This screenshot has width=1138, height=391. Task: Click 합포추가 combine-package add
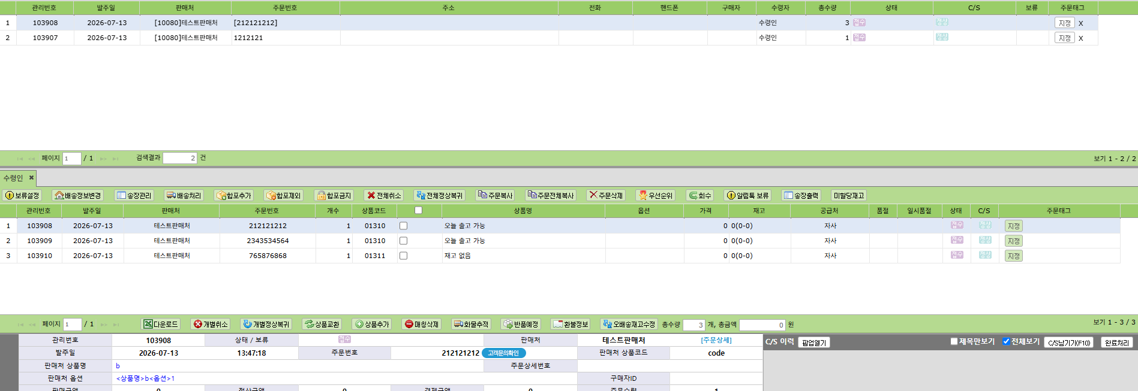[x=234, y=195]
